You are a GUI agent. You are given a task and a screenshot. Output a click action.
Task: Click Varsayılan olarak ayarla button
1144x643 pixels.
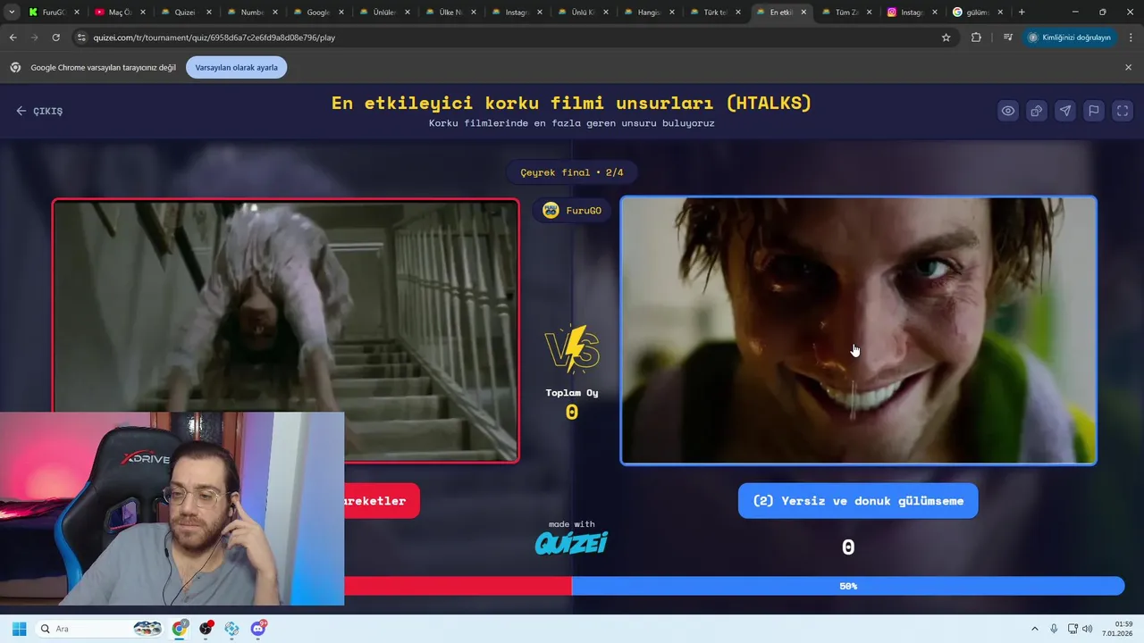pos(236,67)
